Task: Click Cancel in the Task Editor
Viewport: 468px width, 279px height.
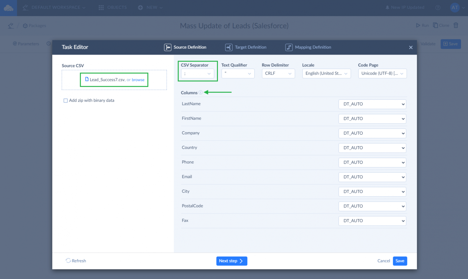Action: (384, 261)
